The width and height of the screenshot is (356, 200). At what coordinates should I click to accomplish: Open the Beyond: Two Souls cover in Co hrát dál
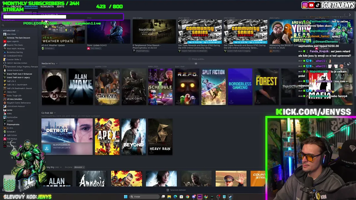point(133,137)
